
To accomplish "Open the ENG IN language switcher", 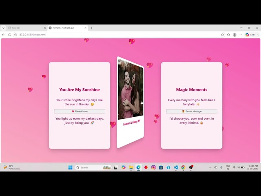I will [x=228, y=167].
